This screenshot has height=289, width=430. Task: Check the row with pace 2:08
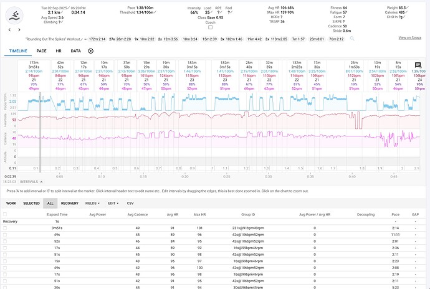(5, 268)
